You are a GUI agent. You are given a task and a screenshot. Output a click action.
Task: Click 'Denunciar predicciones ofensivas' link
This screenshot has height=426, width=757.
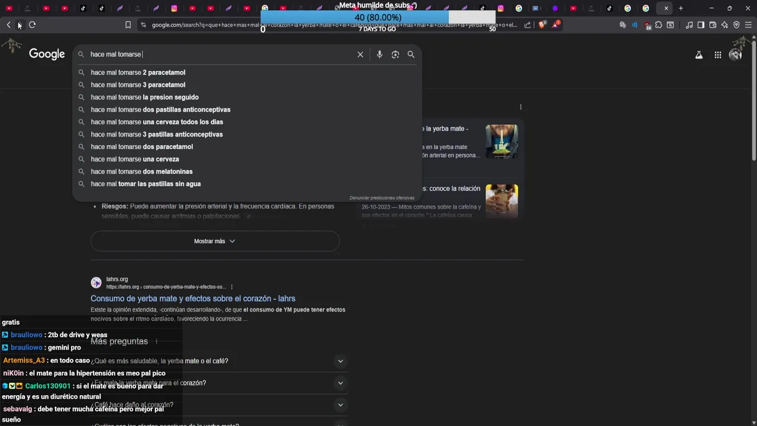pyautogui.click(x=381, y=198)
